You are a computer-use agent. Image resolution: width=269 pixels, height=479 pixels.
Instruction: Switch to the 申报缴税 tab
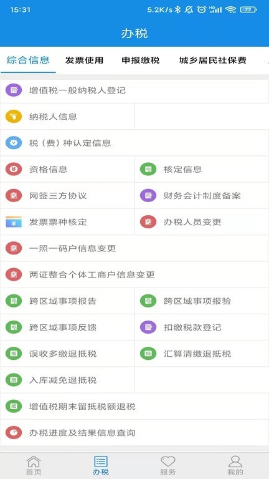coord(141,60)
